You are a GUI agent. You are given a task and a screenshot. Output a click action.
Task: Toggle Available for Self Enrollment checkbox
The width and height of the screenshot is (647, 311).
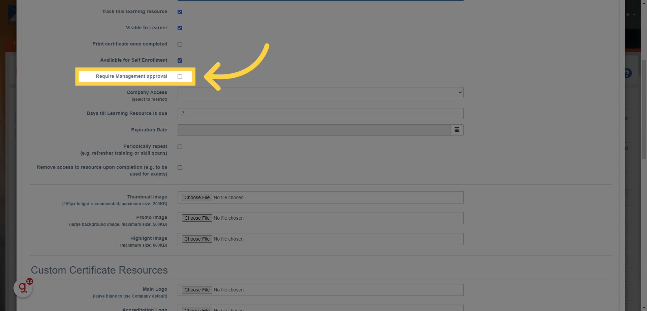tap(180, 60)
